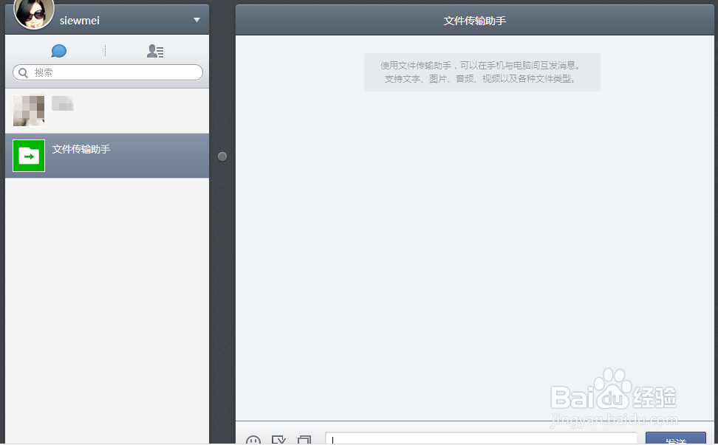Click the hint text starting 使用文件传输助手
The height and width of the screenshot is (445, 718).
[482, 72]
